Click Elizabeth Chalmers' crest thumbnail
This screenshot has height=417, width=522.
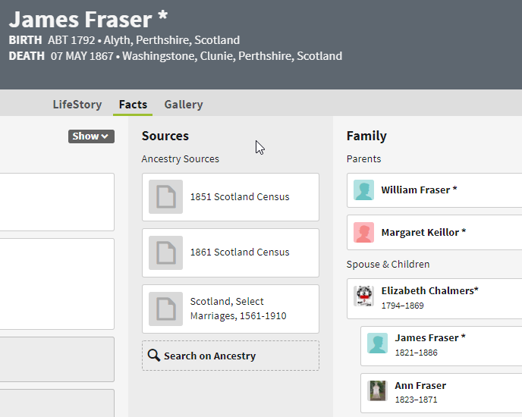[x=364, y=296]
